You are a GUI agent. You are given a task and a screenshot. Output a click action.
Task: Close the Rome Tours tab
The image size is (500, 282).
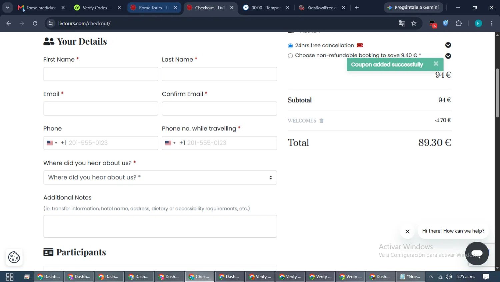176,8
